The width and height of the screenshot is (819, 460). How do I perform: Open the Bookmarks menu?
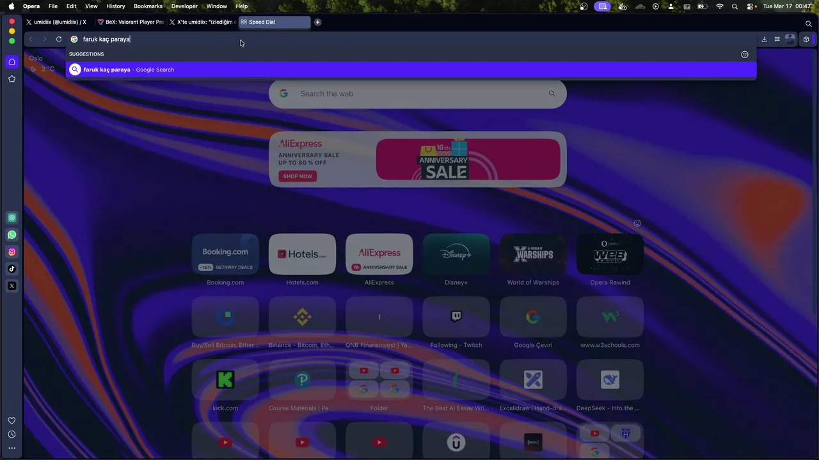click(x=148, y=6)
